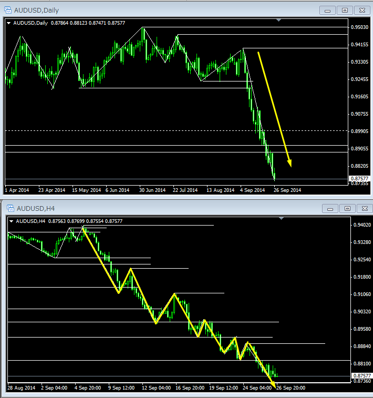Close the AUDUSD,Daily chart window
Image resolution: width=373 pixels, height=398 pixels.
[362, 10]
